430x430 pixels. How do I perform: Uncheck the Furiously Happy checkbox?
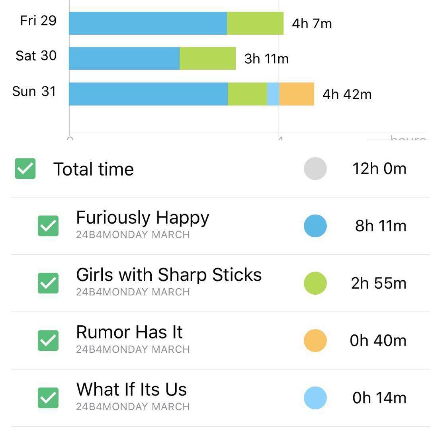pyautogui.click(x=48, y=226)
